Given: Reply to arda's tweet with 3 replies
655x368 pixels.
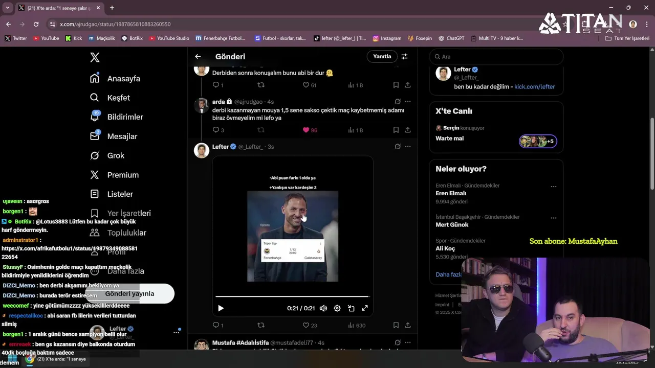Looking at the screenshot, I should click(219, 130).
